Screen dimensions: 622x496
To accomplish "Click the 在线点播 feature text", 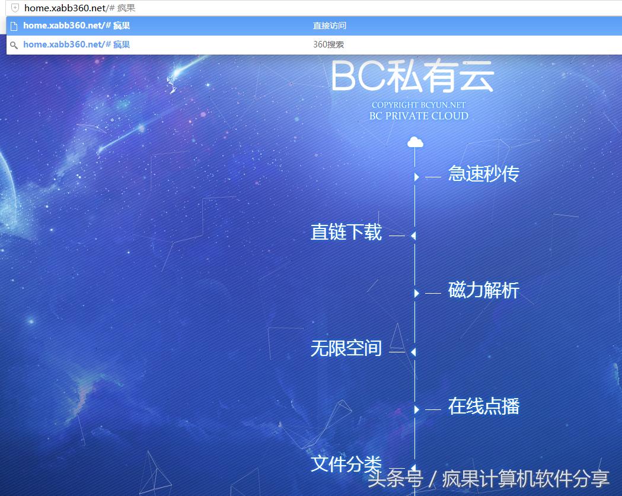I will click(484, 406).
